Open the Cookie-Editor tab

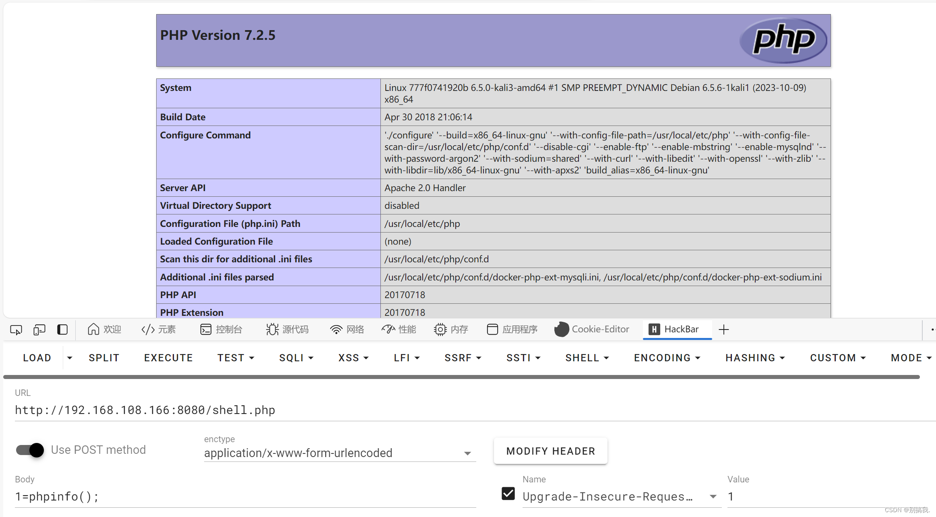pos(592,330)
